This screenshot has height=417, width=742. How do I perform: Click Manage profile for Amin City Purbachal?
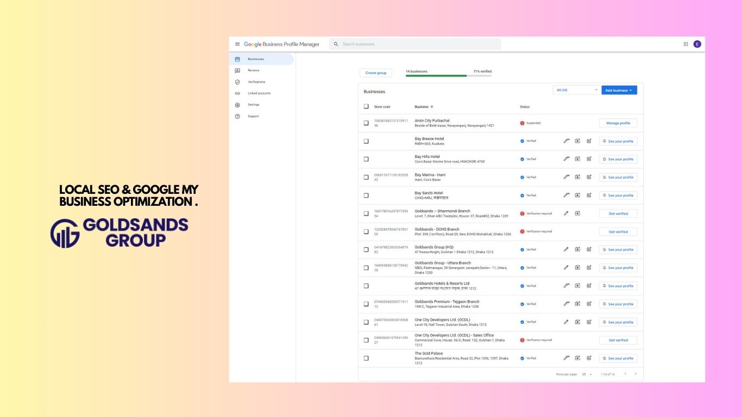(618, 123)
